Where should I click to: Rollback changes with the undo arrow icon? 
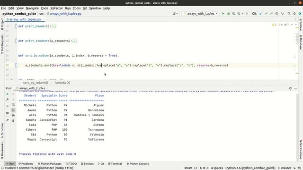[x=282, y=14]
